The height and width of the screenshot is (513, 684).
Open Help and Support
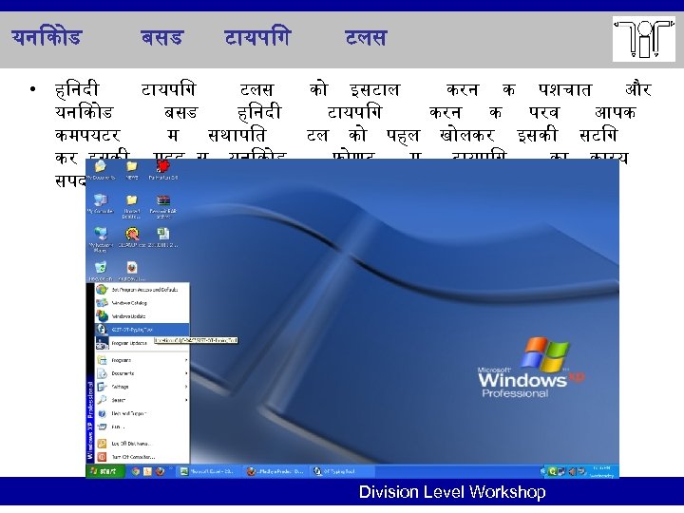(142, 413)
